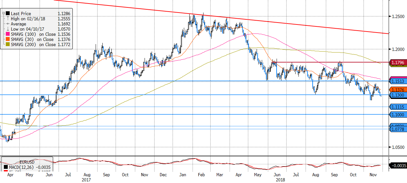Click the olive SMAVG (200) swatch
This screenshot has height=183, width=407.
(x=8, y=44)
